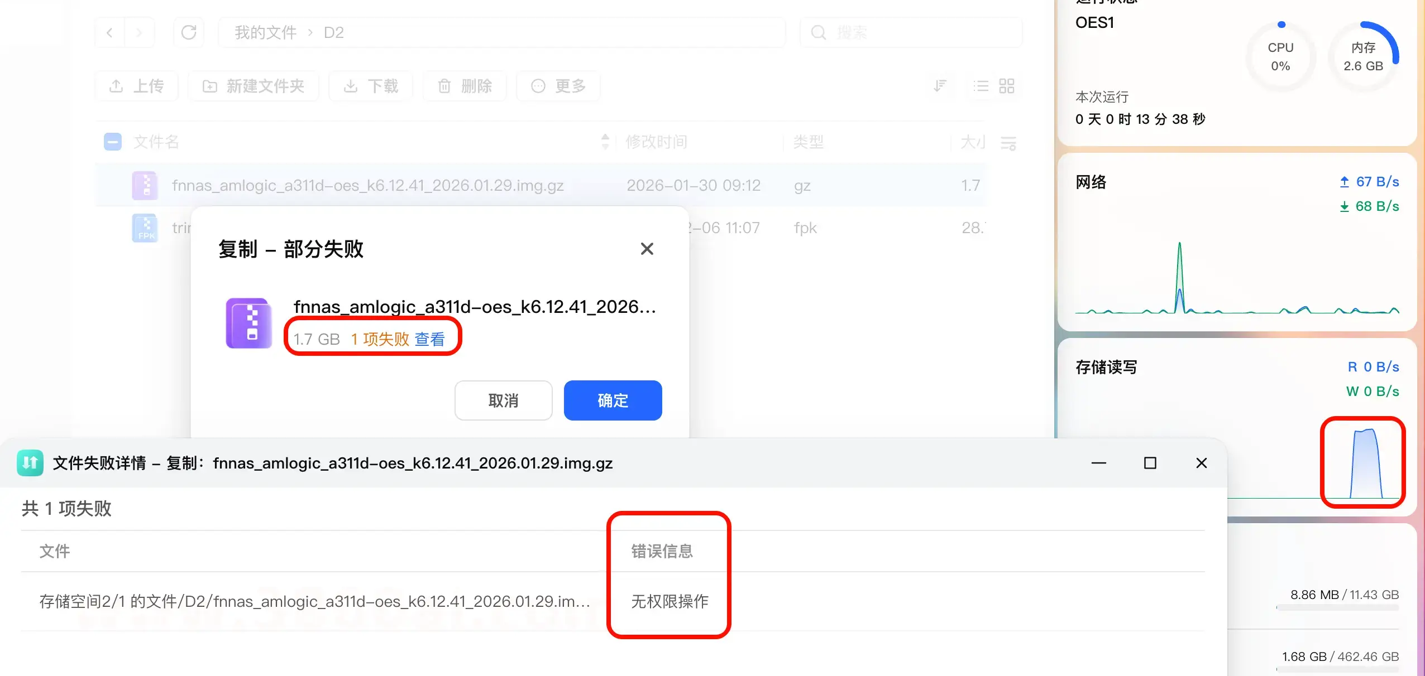Screen dimensions: 1425x676
Task: Click the refresh icon in file manager
Action: [189, 32]
